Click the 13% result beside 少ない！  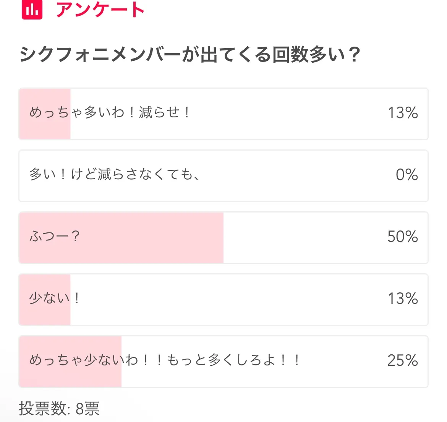tap(403, 299)
